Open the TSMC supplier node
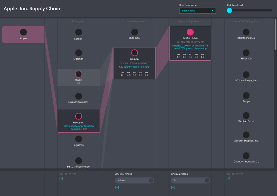Viewport: 277px width, 196px height. [78, 74]
